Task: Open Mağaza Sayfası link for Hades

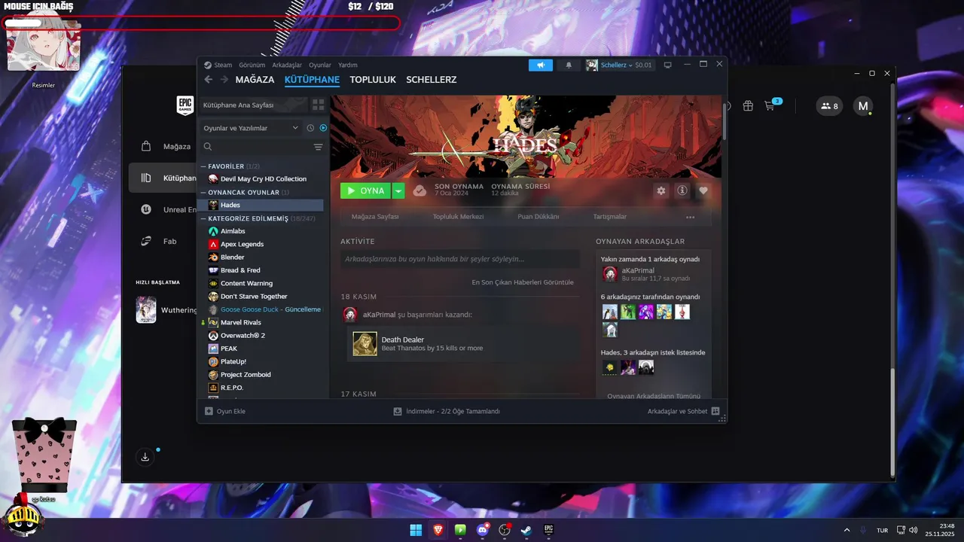Action: pos(375,217)
